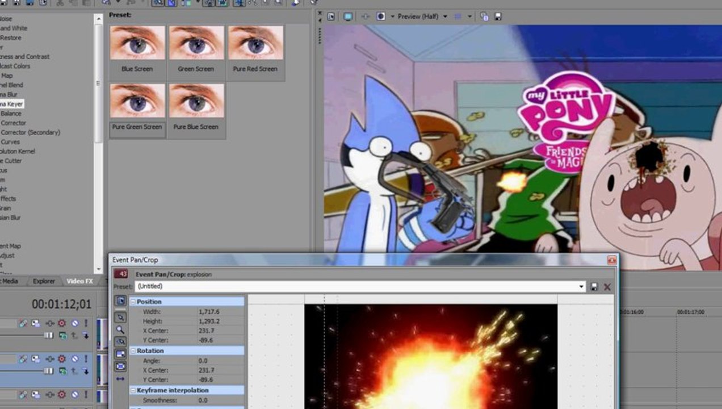Click the Rotation Angle value 0.0
Screen dimensions: 722x409
(x=203, y=361)
